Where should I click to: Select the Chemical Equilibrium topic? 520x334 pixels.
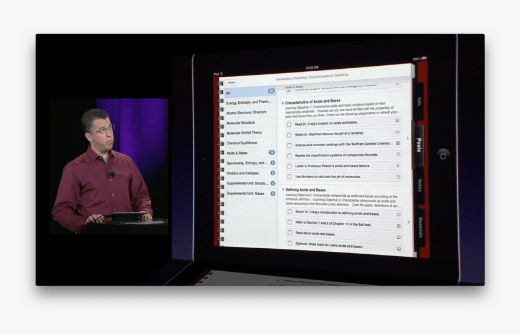pos(250,143)
